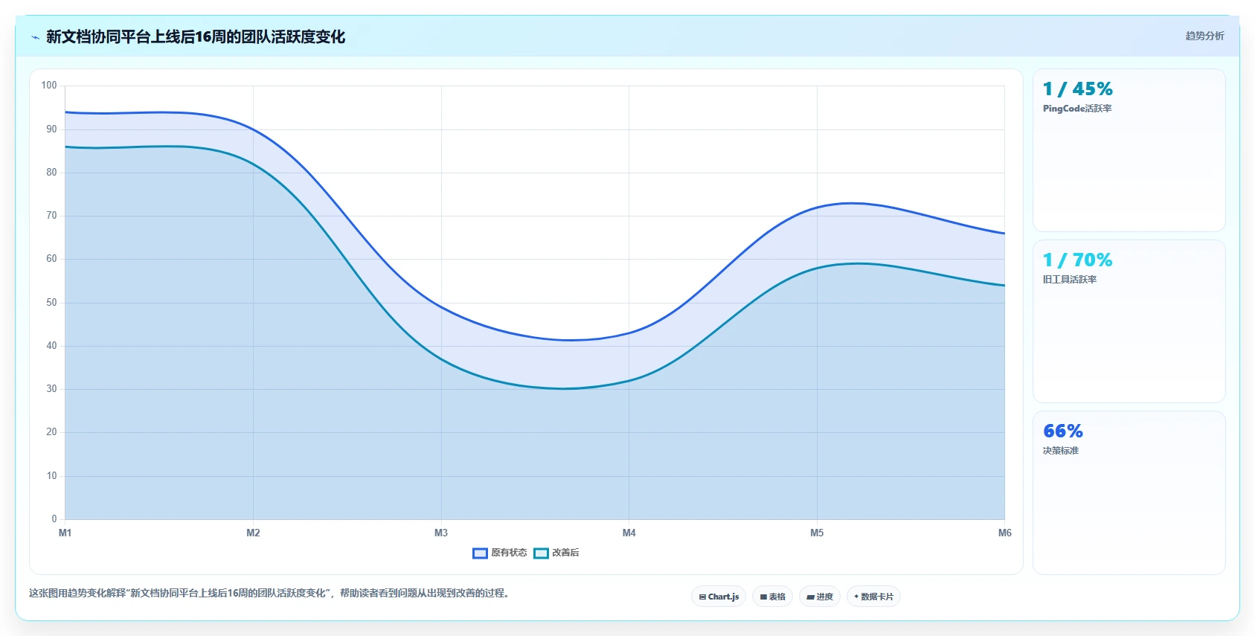
Task: Click the 趋势分析 label in header
Action: tap(1204, 36)
